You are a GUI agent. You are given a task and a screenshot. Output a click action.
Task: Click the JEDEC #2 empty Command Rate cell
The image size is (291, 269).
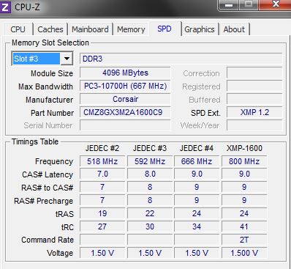(x=102, y=240)
